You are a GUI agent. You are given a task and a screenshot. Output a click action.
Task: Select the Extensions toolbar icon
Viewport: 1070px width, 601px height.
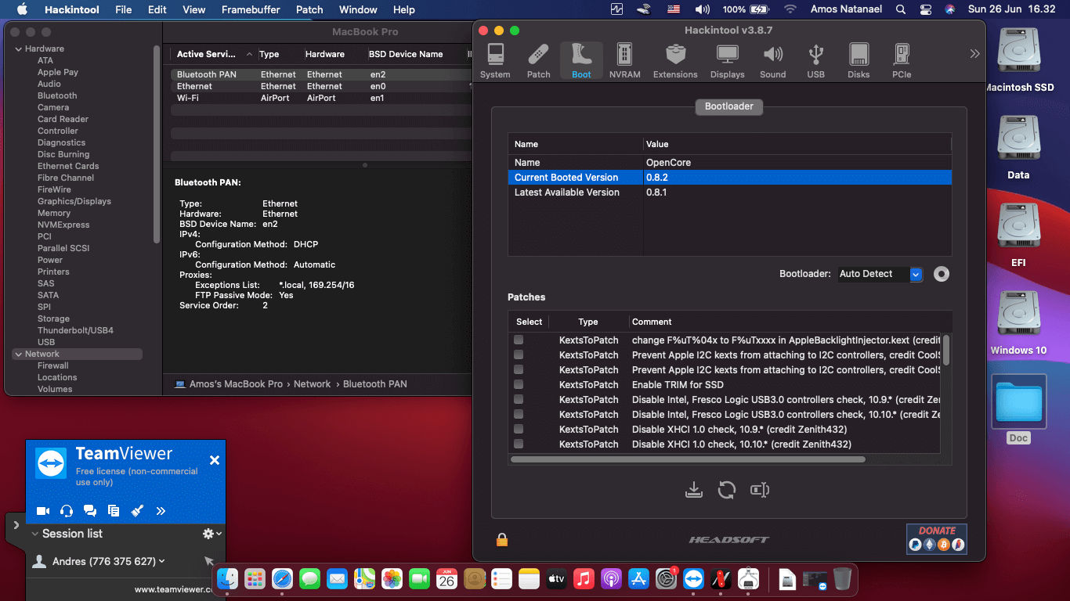tap(674, 61)
